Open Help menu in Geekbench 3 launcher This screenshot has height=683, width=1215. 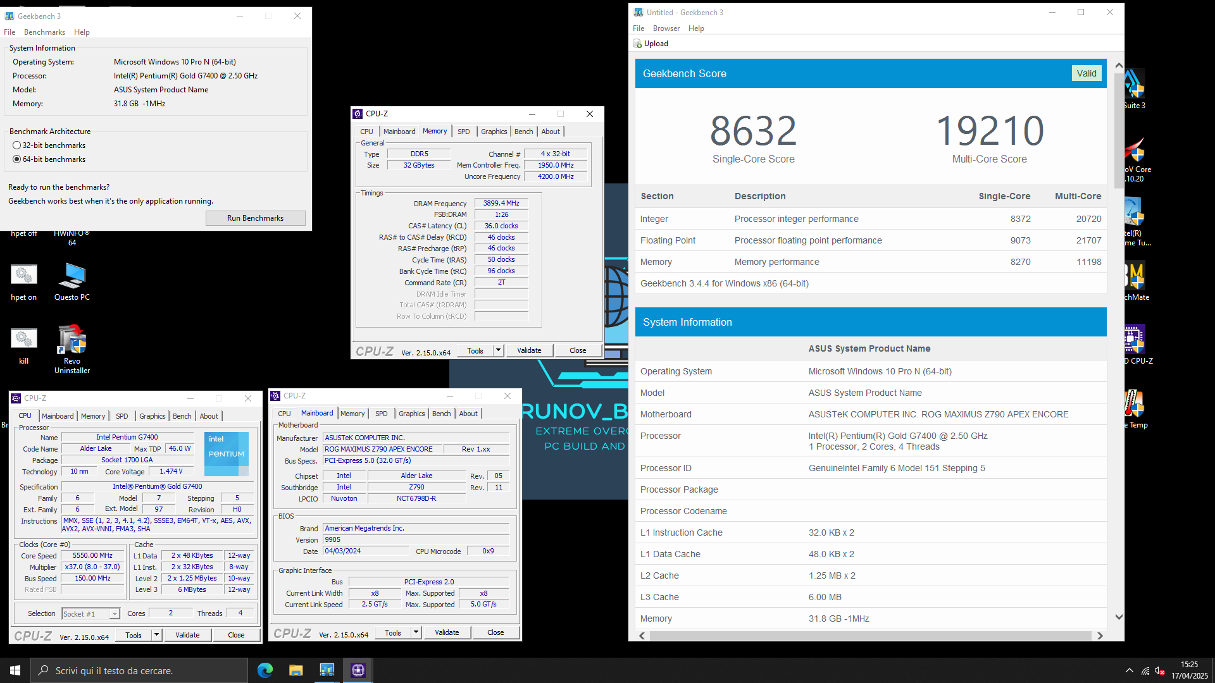(x=82, y=32)
